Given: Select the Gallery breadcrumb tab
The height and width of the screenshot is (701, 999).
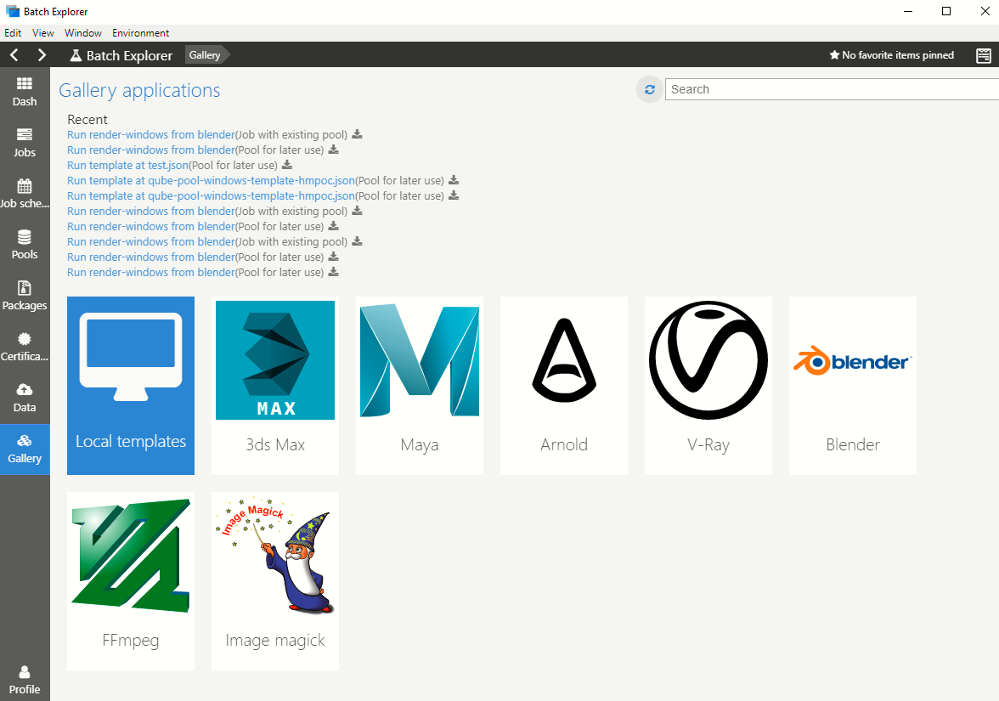Looking at the screenshot, I should [206, 55].
